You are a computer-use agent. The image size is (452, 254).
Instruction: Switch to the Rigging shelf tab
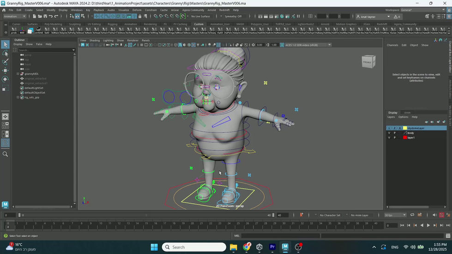click(x=112, y=24)
